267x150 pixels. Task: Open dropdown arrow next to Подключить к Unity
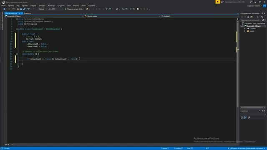coord(83,9)
